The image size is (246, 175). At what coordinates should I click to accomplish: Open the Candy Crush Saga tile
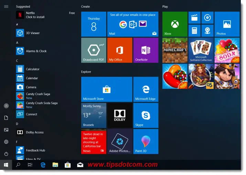pyautogui.click(x=175, y=76)
